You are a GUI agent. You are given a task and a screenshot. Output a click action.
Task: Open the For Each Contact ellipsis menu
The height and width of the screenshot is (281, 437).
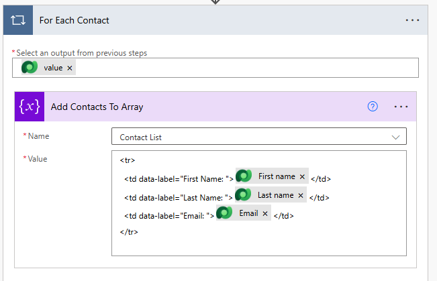(x=412, y=20)
